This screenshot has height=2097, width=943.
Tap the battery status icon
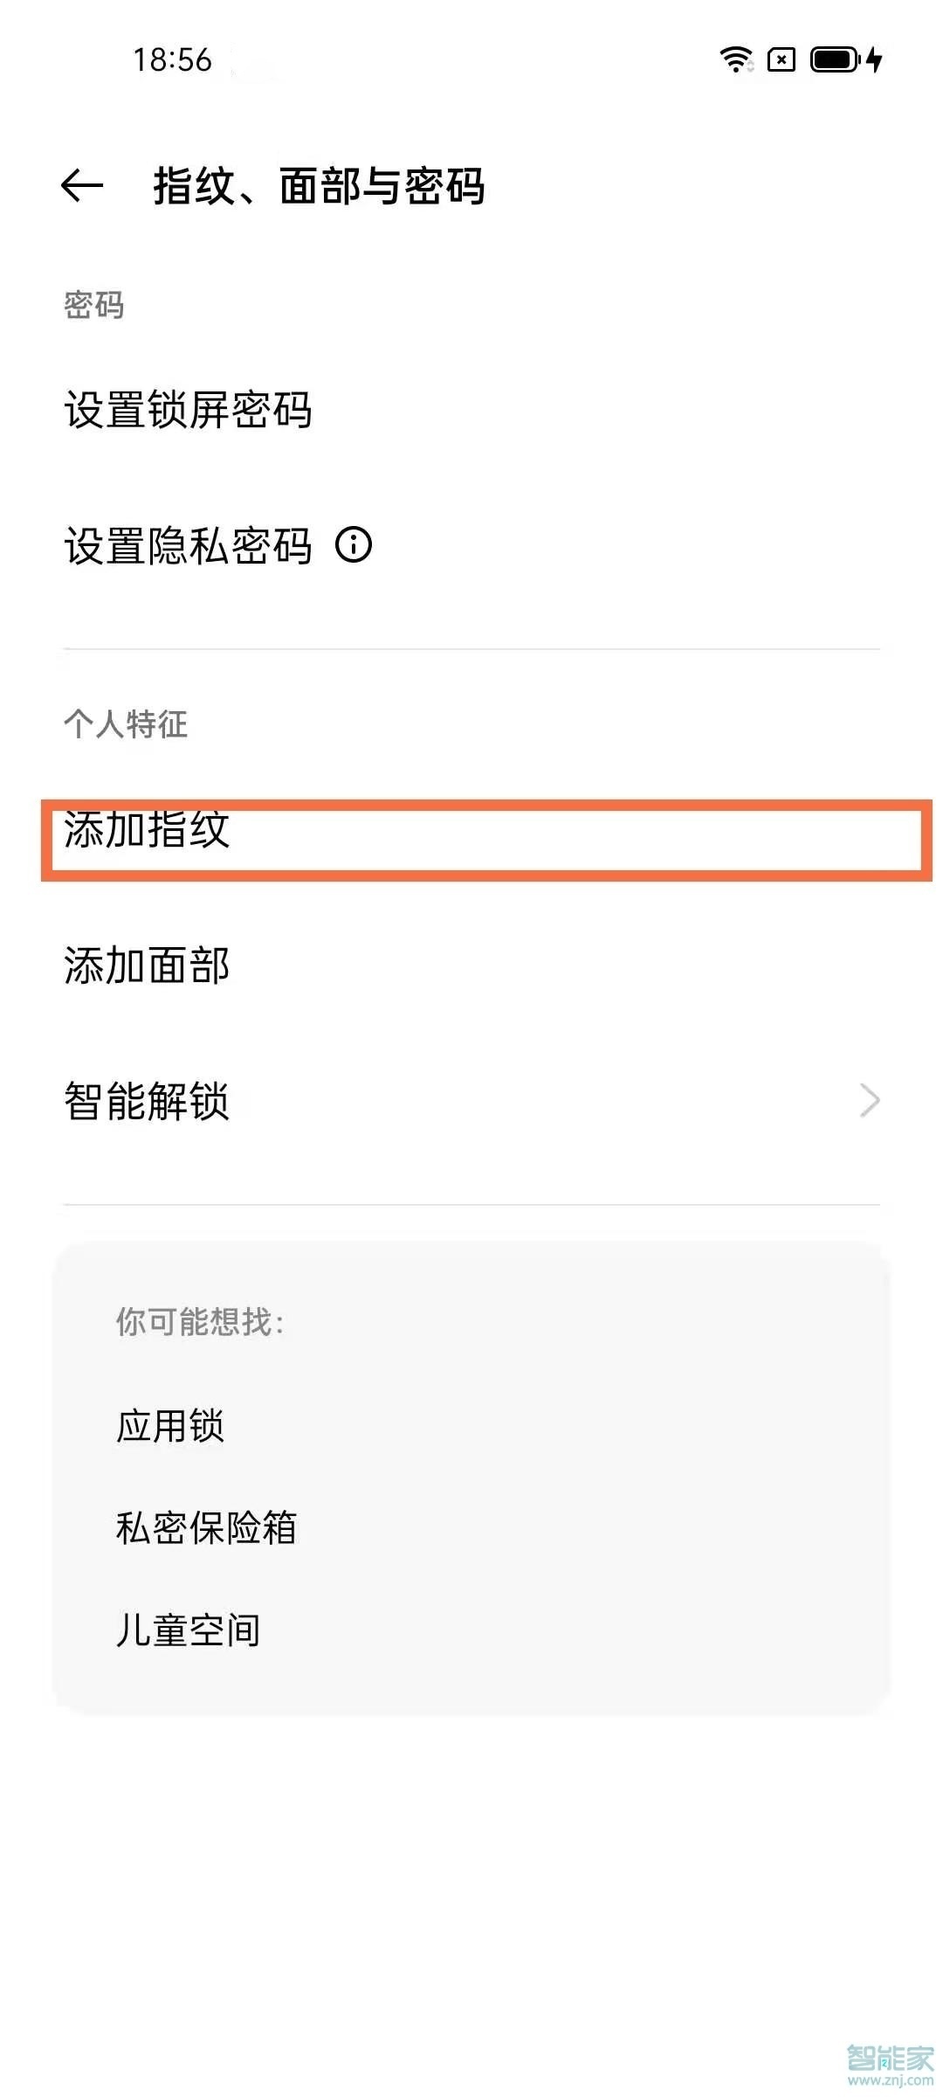[836, 59]
